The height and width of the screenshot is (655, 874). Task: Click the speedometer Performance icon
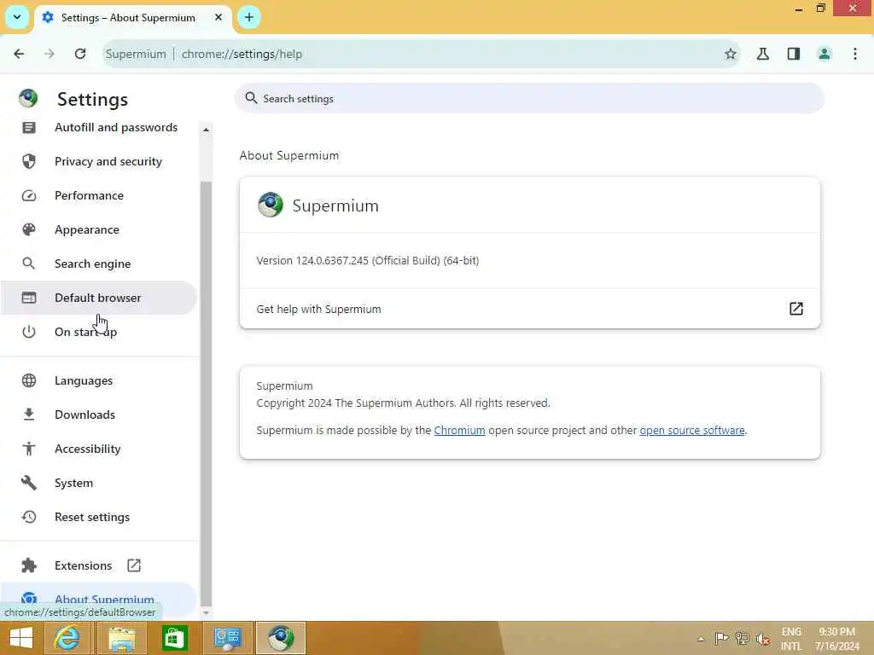[x=29, y=195]
